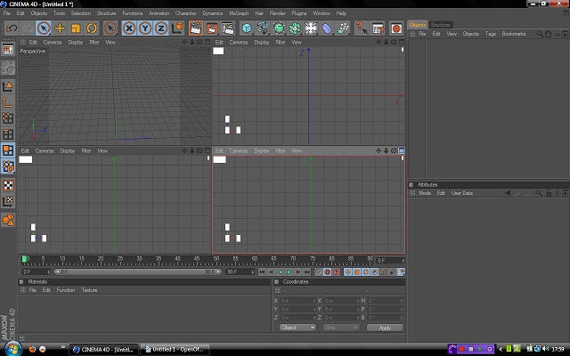Add NURBS object green icon
The height and width of the screenshot is (356, 570).
point(279,28)
